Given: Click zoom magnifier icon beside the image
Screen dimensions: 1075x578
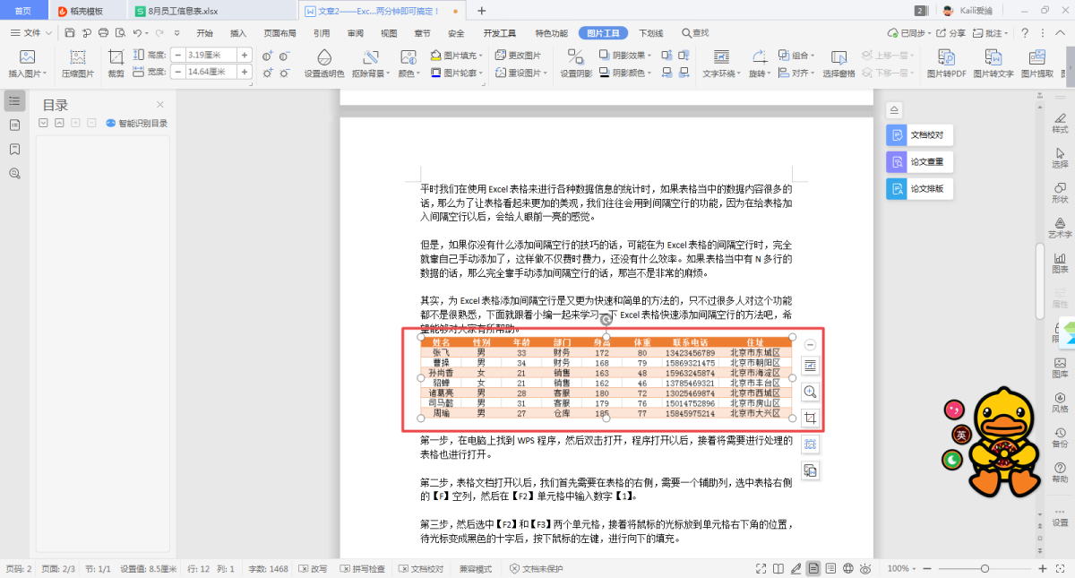Looking at the screenshot, I should [810, 392].
